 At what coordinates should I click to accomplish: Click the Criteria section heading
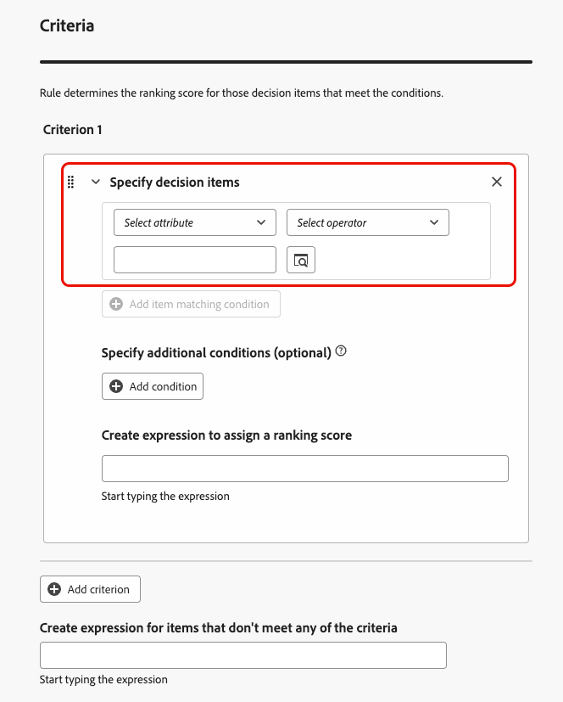[x=67, y=25]
